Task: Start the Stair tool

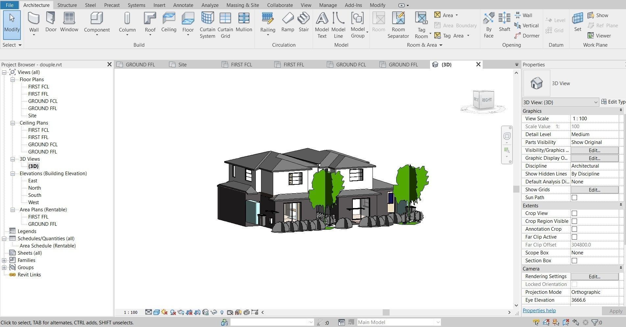Action: pyautogui.click(x=303, y=22)
